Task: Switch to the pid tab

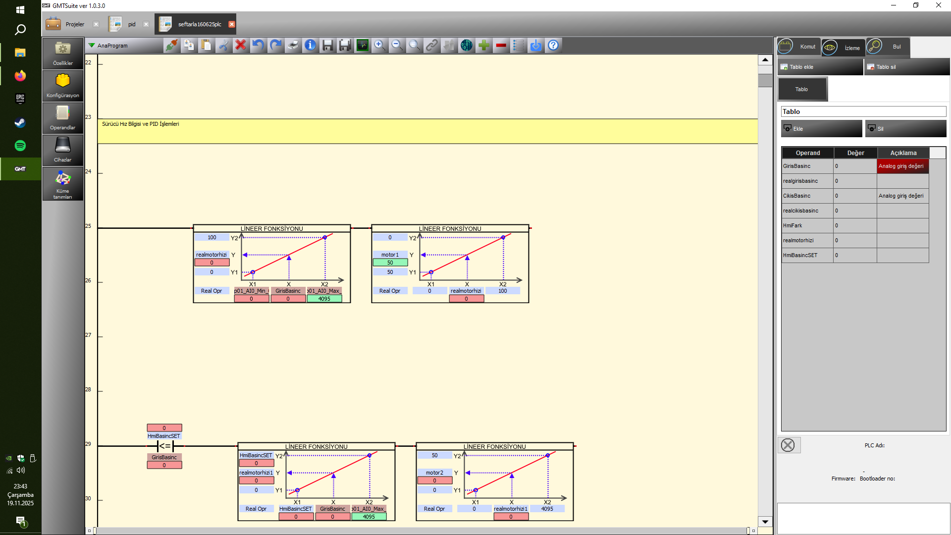Action: (x=131, y=24)
